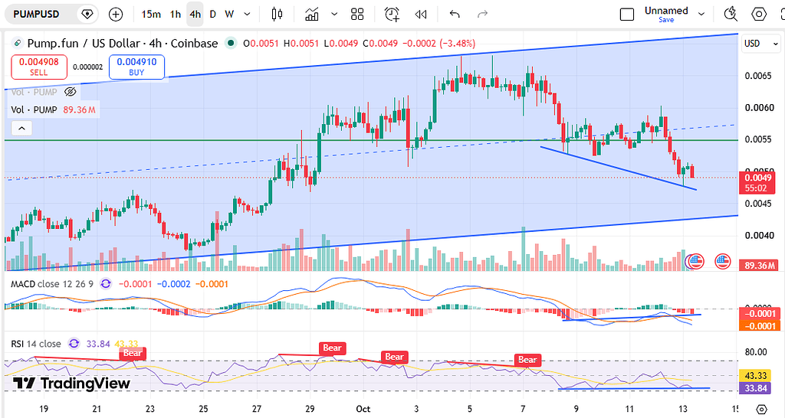
Task: Click the -0.0002 (−3.48%) change value
Action: tap(439, 44)
